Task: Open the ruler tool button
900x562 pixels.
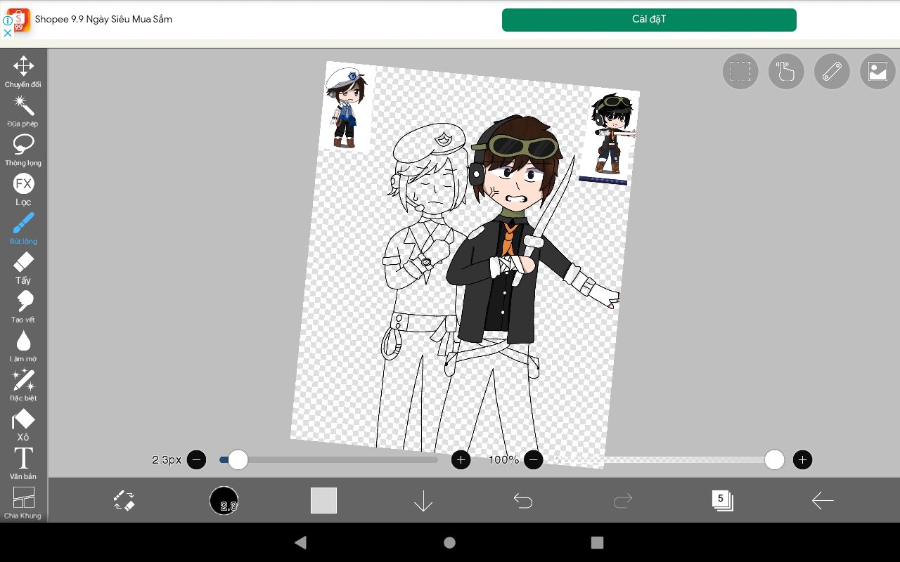Action: tap(832, 72)
